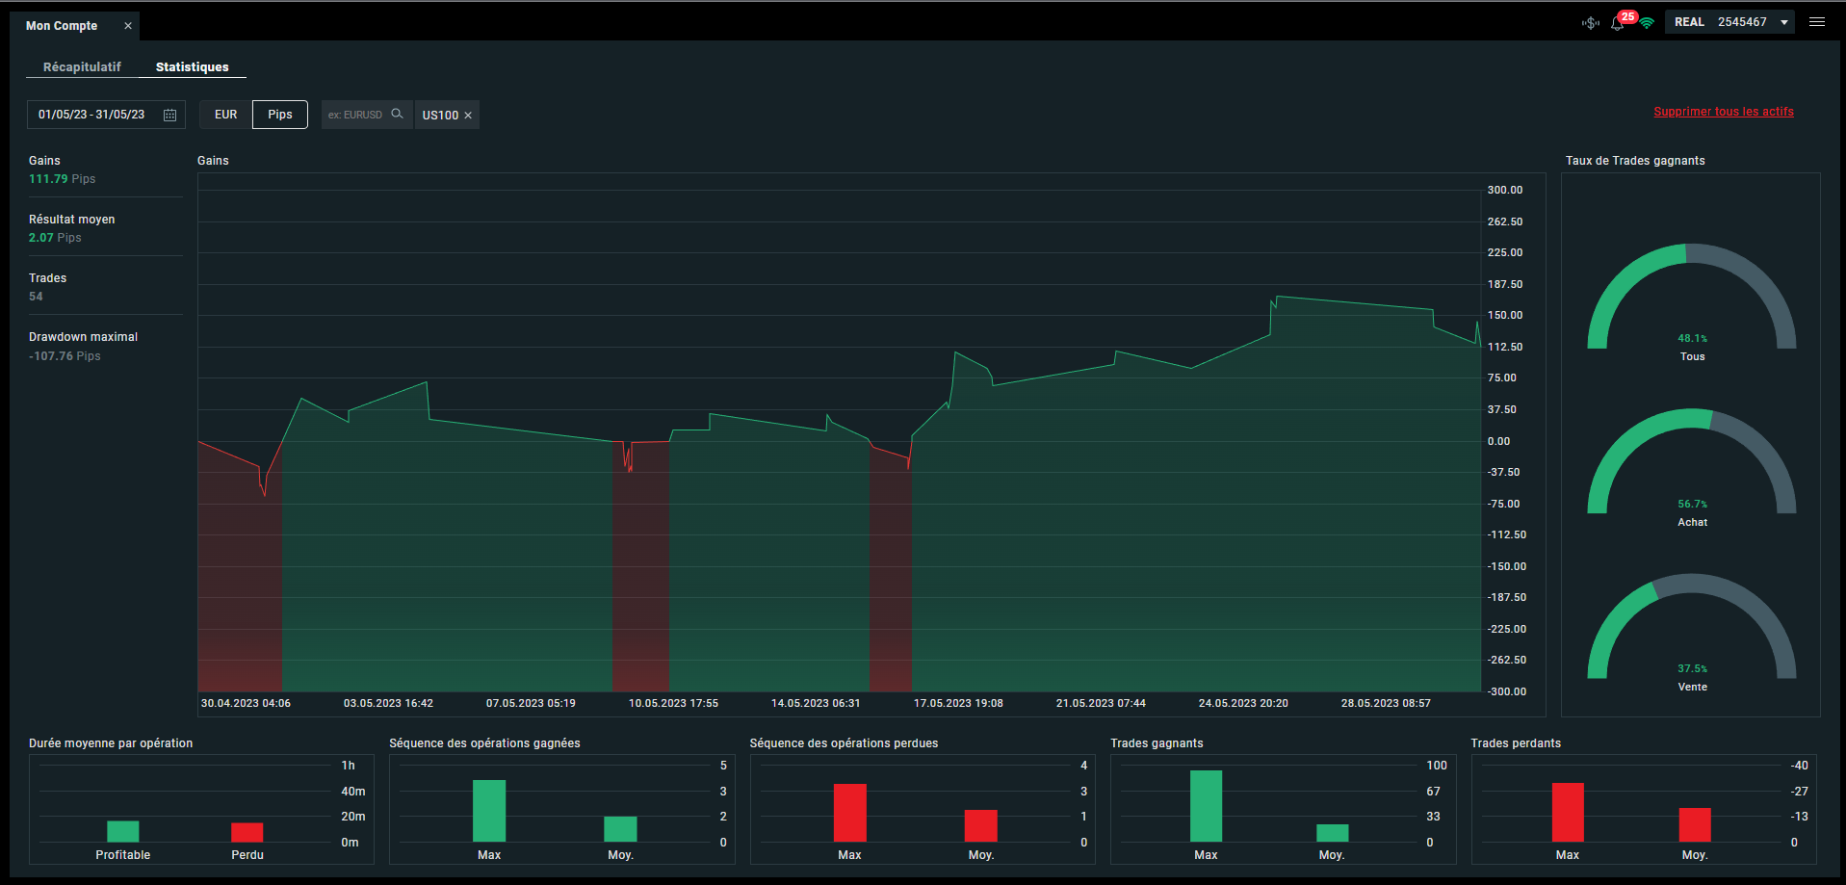
Task: Open the Récapitulatif tab
Action: click(82, 67)
